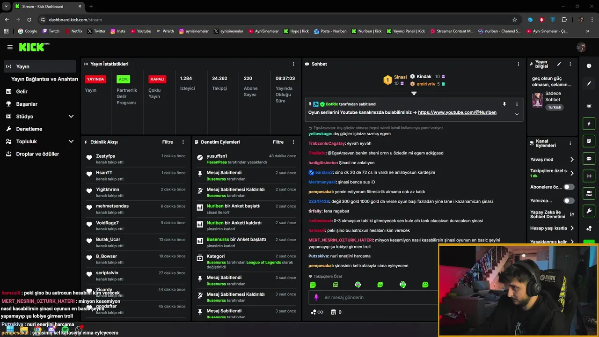Toggle Abonelere öz... chat switch

pyautogui.click(x=569, y=187)
